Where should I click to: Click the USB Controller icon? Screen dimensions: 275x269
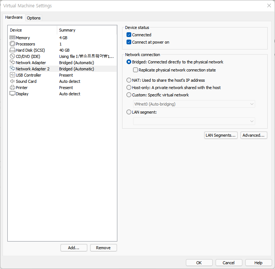pos(12,75)
